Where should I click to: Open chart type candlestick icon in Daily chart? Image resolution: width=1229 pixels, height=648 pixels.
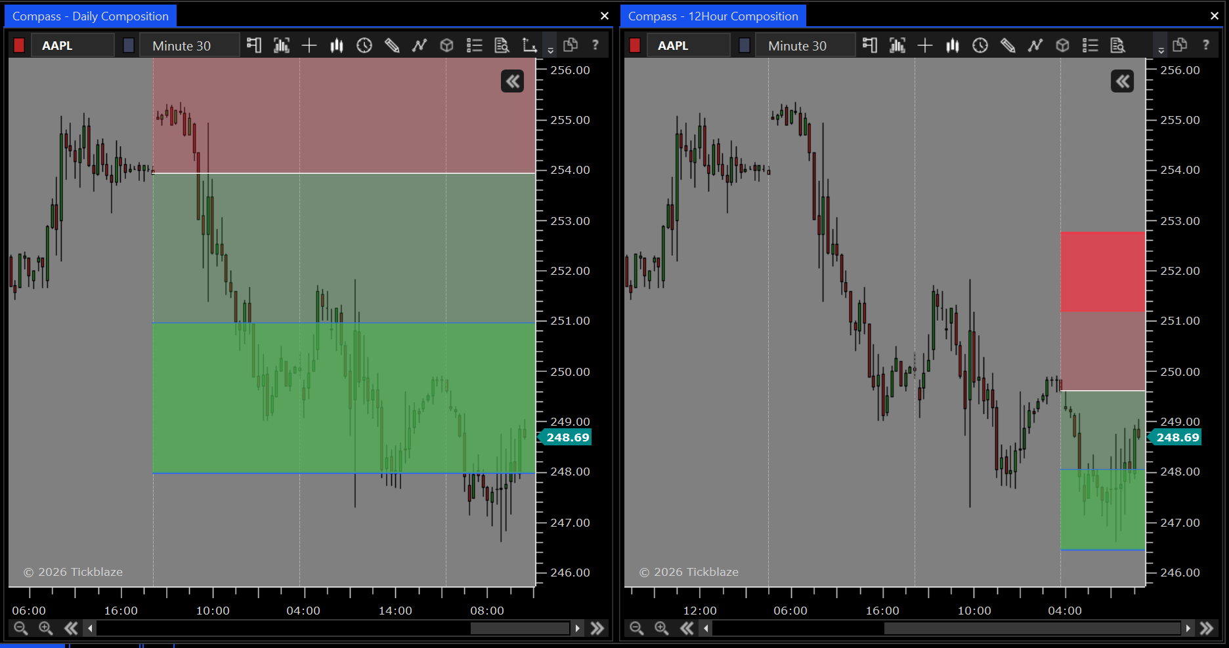pyautogui.click(x=337, y=45)
